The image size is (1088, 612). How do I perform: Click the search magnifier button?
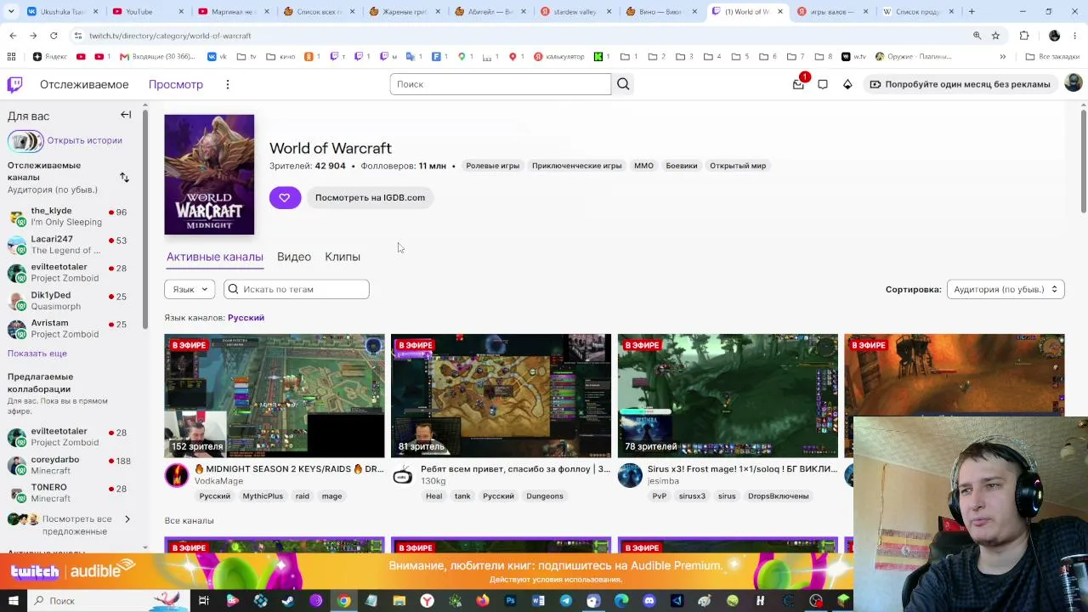pyautogui.click(x=623, y=84)
